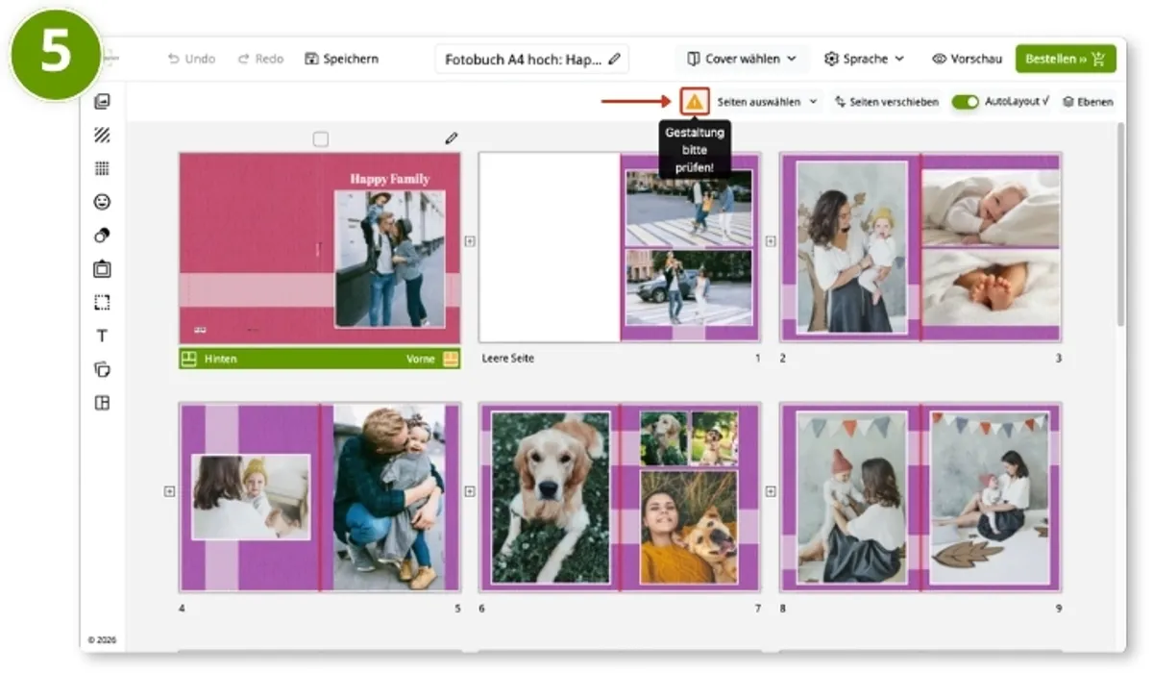Select the golden retriever photo on page 6
The width and height of the screenshot is (1153, 673).
pyautogui.click(x=551, y=497)
